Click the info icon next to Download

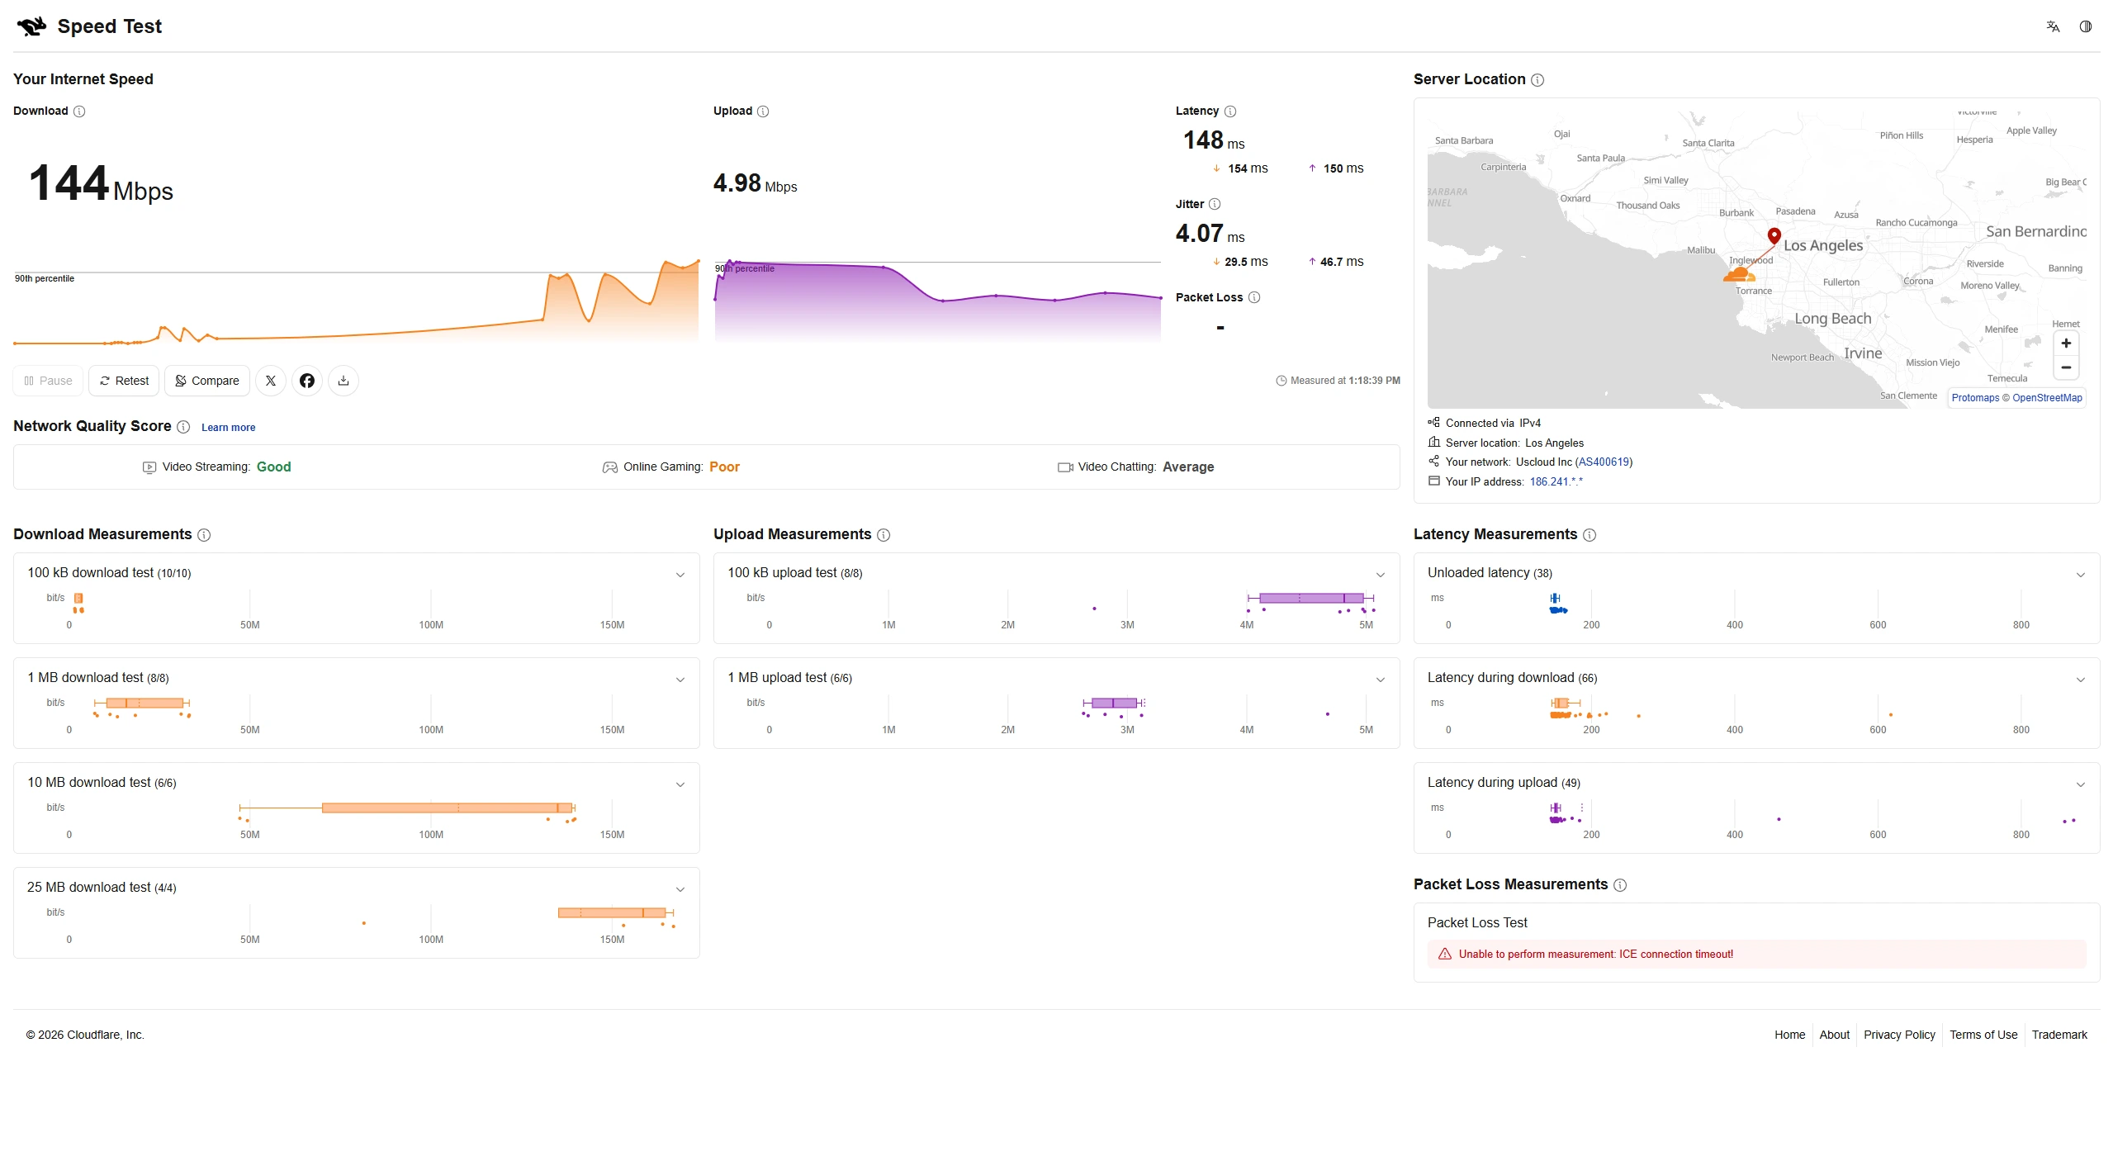[79, 111]
